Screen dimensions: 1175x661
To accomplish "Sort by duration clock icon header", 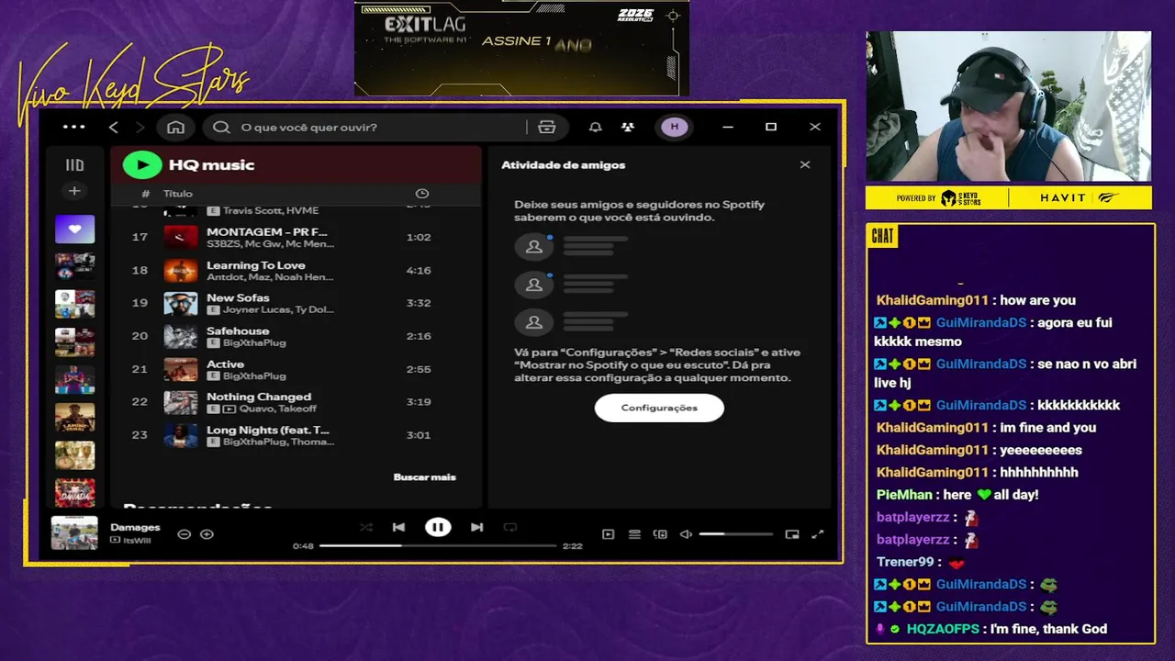I will point(422,194).
